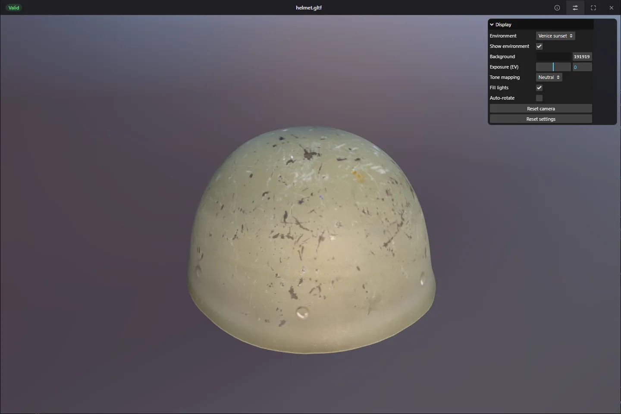This screenshot has width=621, height=414.
Task: Click the Fill lights label
Action: 499,88
